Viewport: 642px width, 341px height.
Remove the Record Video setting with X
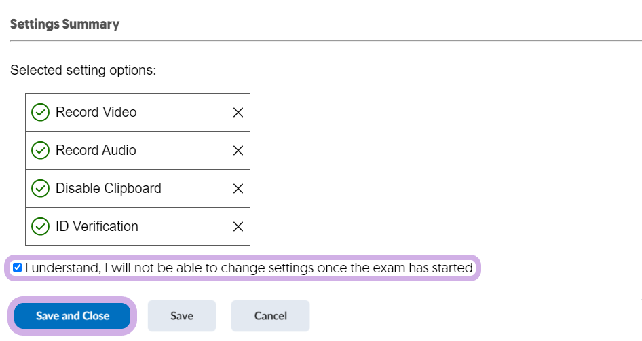[238, 112]
